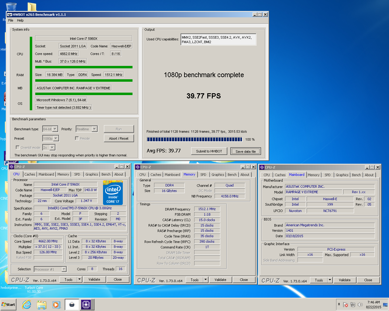Open the About tab in the CPU tab CPU-Z window
389x311 pixels.
click(119, 174)
